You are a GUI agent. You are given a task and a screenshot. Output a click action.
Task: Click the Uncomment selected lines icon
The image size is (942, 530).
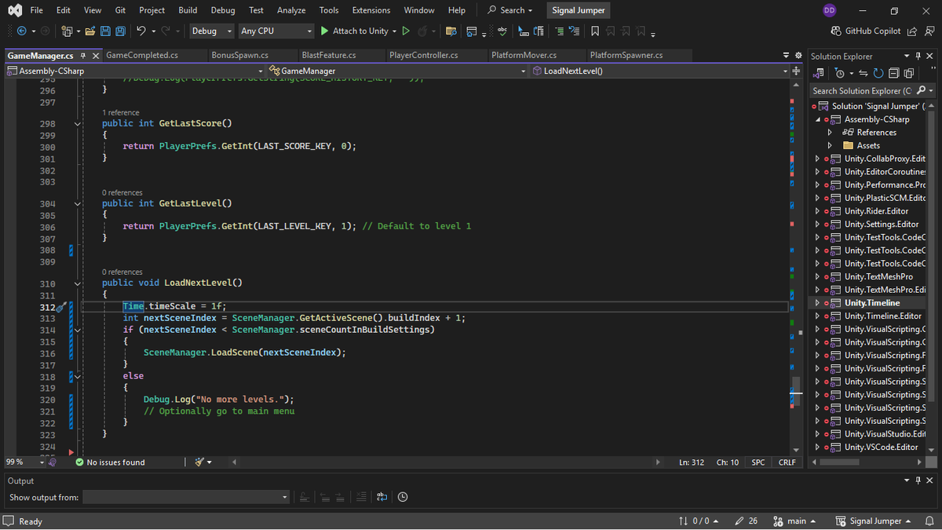click(x=574, y=31)
